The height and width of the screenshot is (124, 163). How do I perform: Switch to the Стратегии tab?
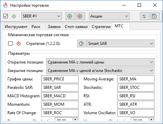click(x=101, y=27)
